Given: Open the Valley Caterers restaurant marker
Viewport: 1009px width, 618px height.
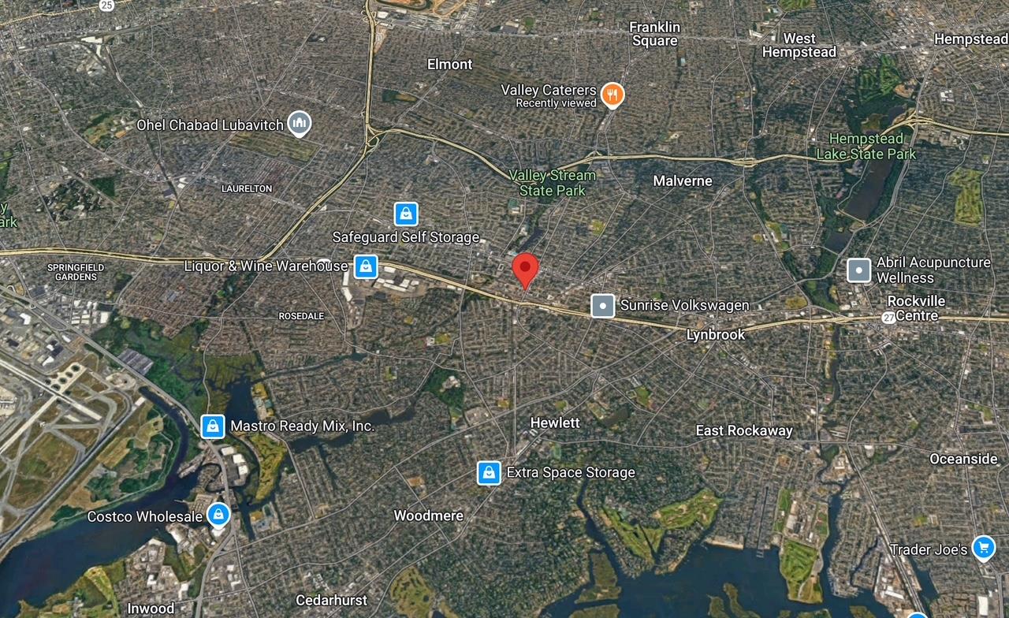Looking at the screenshot, I should [612, 95].
